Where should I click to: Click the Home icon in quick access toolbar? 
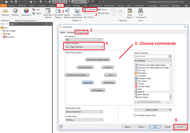point(31,2)
